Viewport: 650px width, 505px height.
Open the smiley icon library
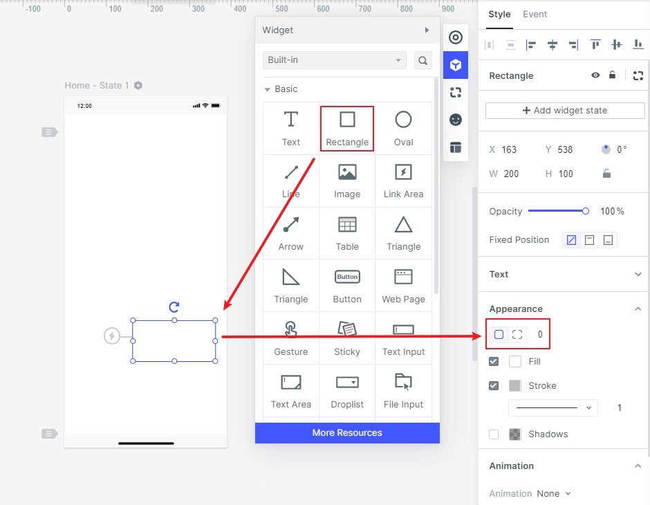[456, 120]
